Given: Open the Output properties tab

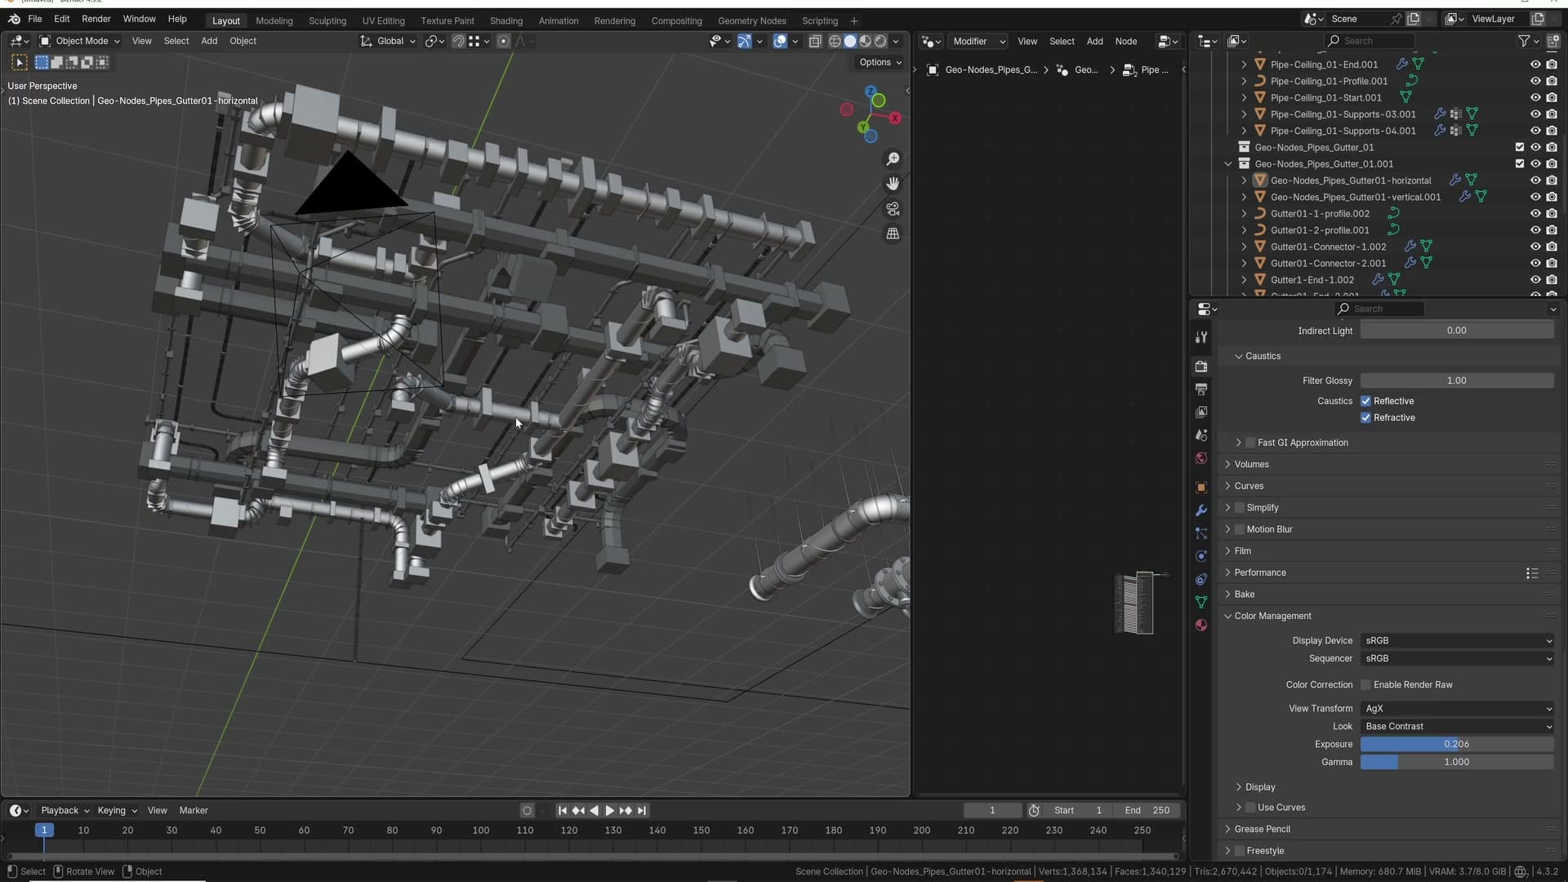Looking at the screenshot, I should click(1201, 390).
